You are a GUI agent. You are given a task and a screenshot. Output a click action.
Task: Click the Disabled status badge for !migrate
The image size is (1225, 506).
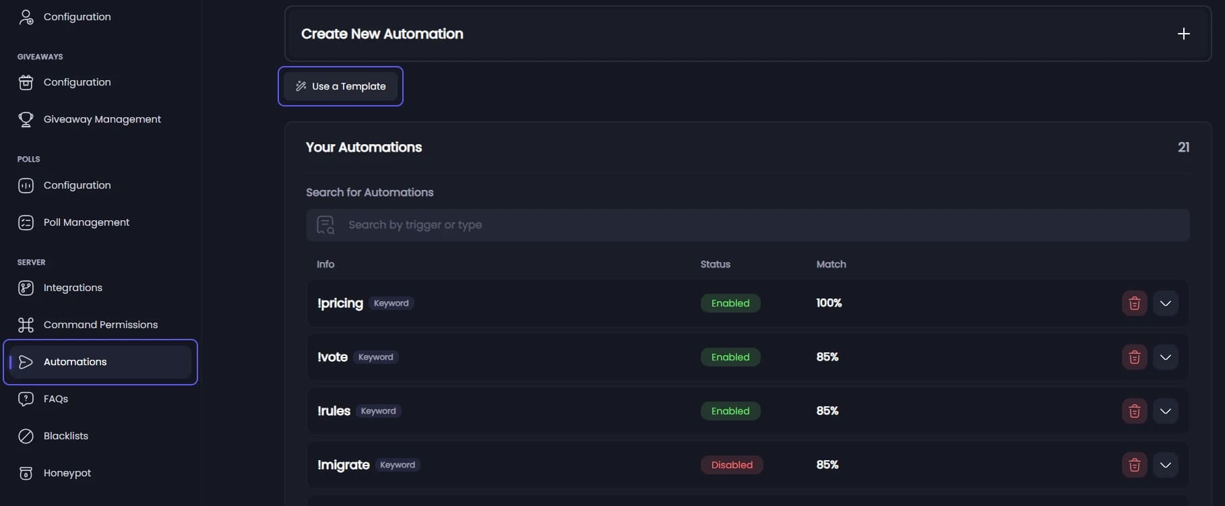732,465
